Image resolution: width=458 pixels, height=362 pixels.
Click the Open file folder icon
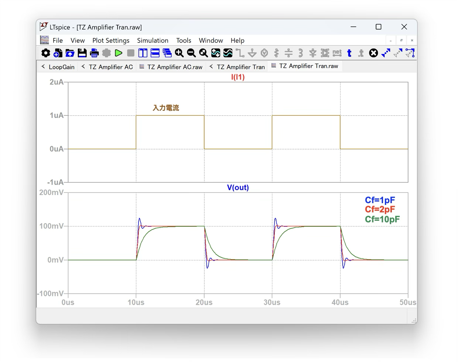(x=70, y=53)
